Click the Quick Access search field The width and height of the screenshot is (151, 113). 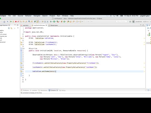121,21
